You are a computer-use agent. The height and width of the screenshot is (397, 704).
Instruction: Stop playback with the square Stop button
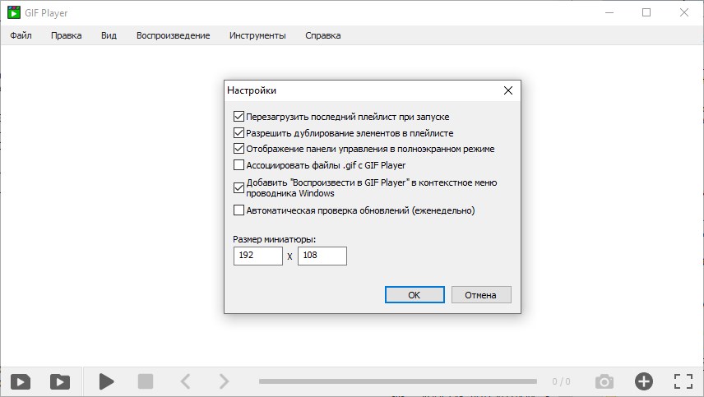tap(146, 381)
